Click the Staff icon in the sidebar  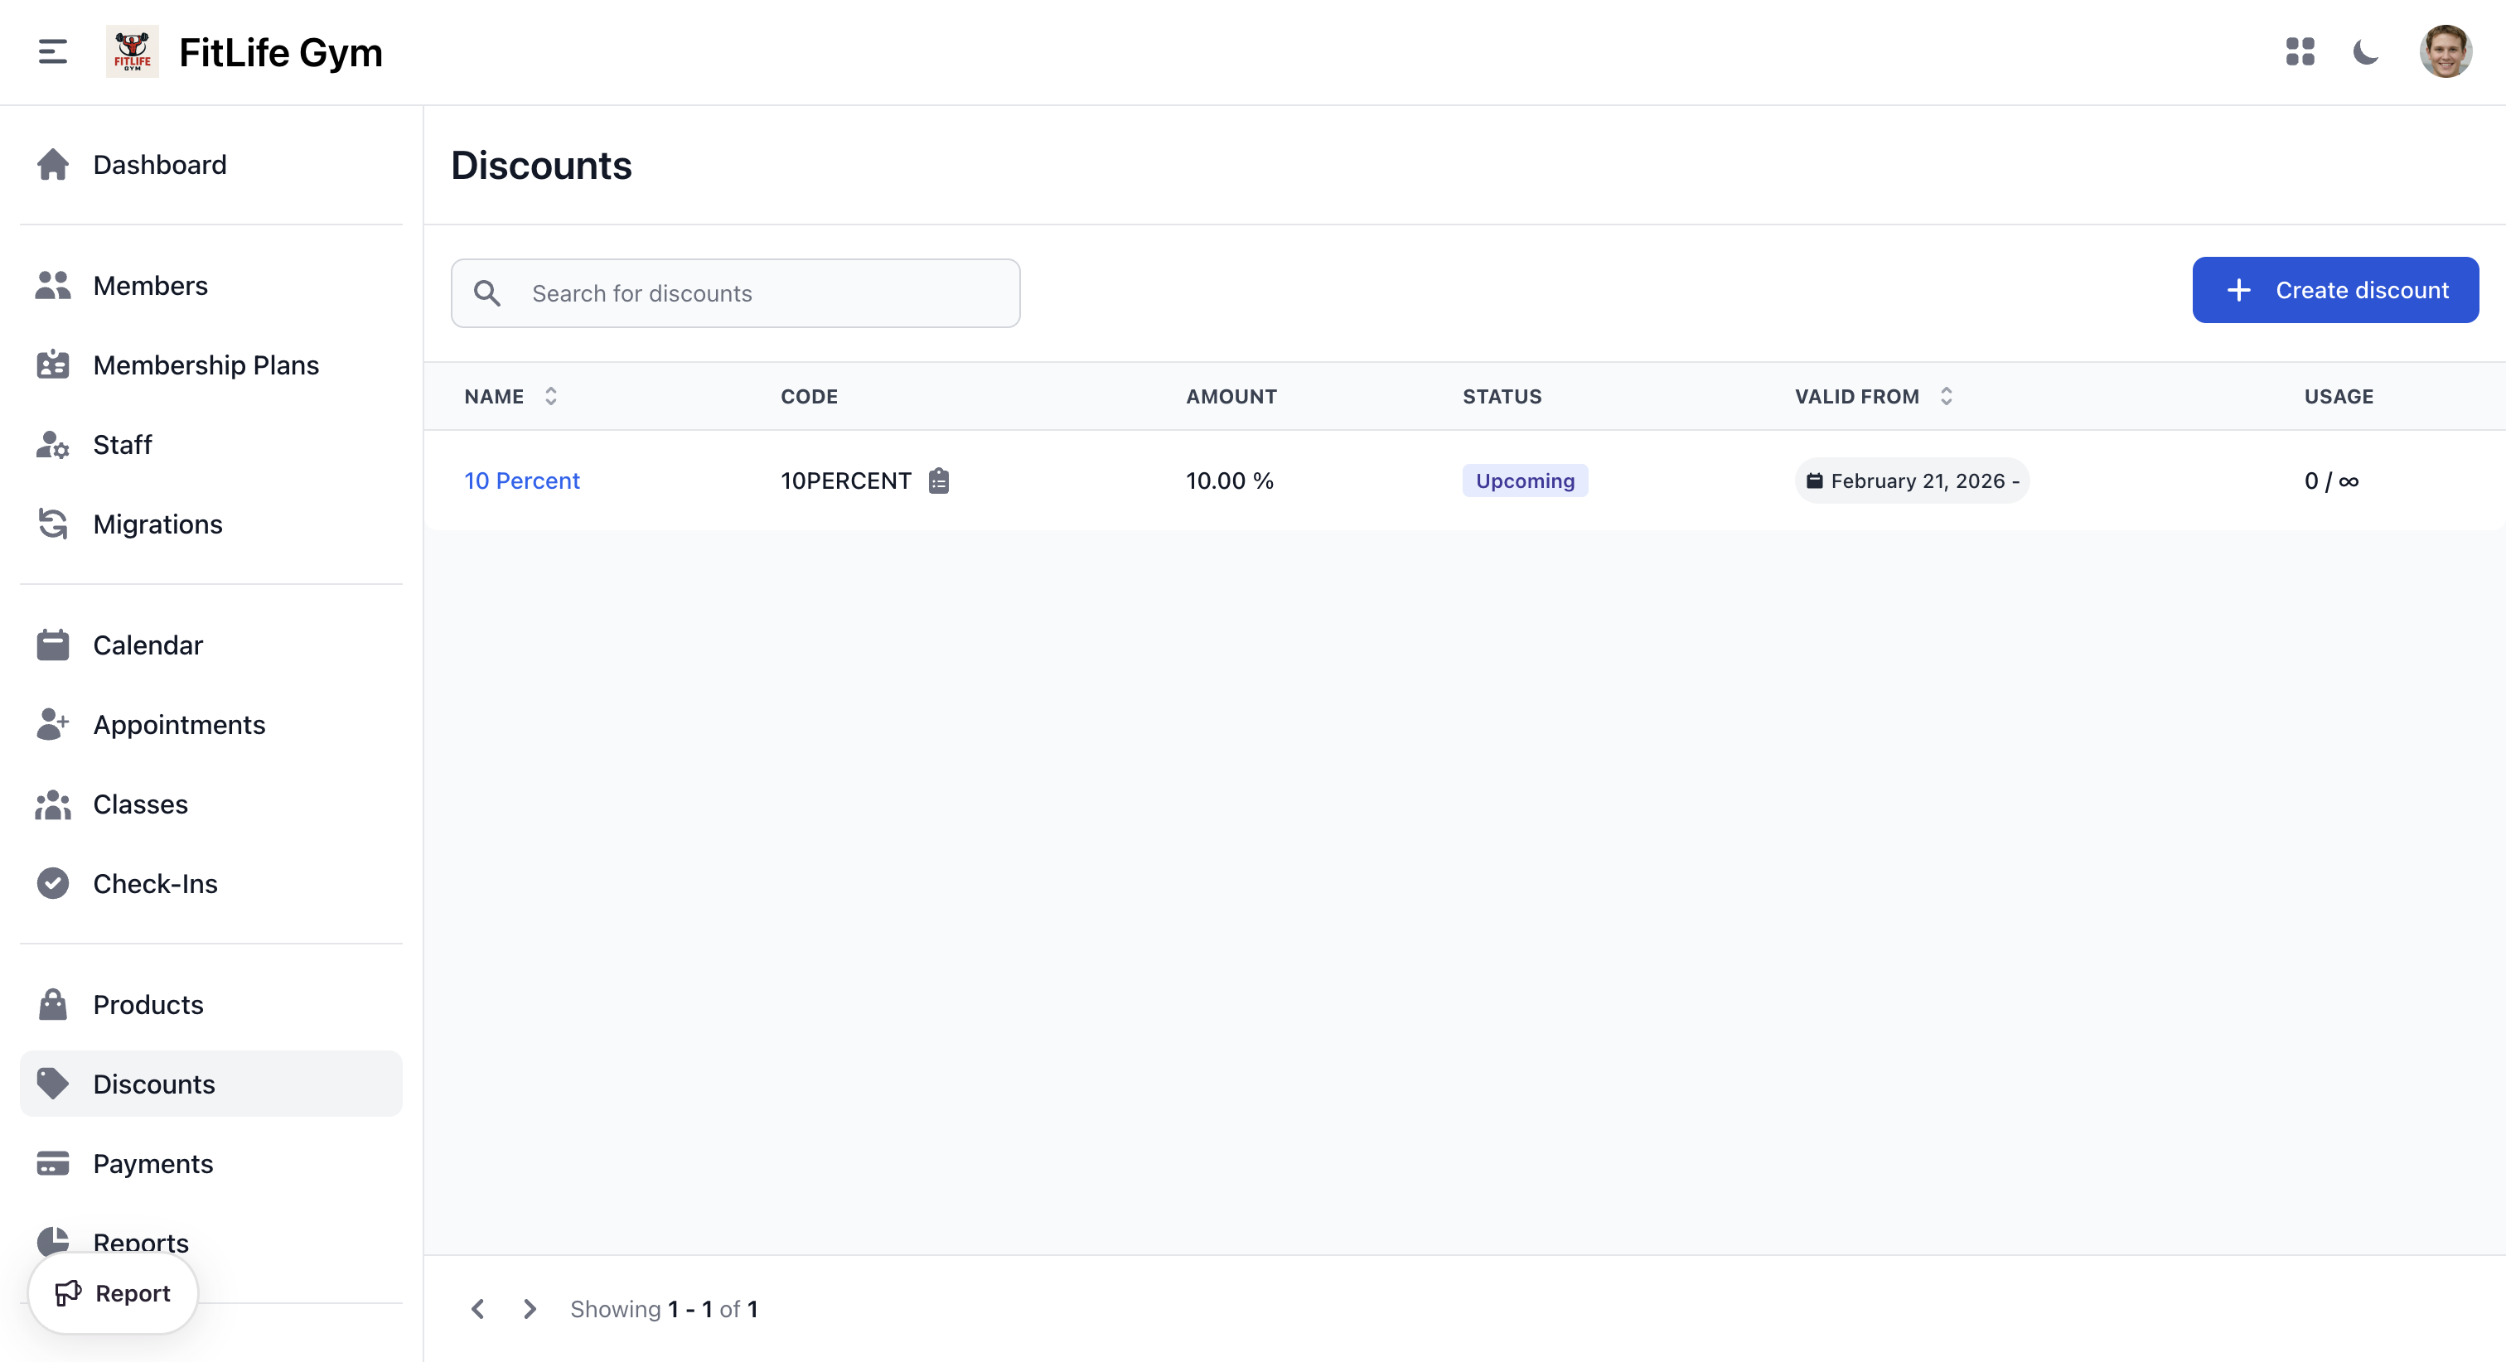coord(52,445)
